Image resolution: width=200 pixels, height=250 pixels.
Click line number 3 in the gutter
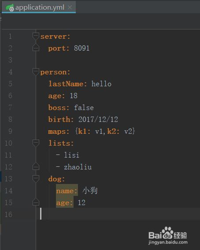(x=11, y=60)
